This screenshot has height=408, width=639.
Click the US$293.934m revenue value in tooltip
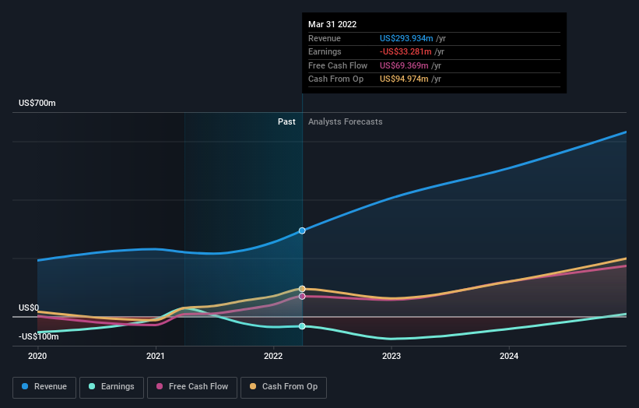(x=406, y=38)
